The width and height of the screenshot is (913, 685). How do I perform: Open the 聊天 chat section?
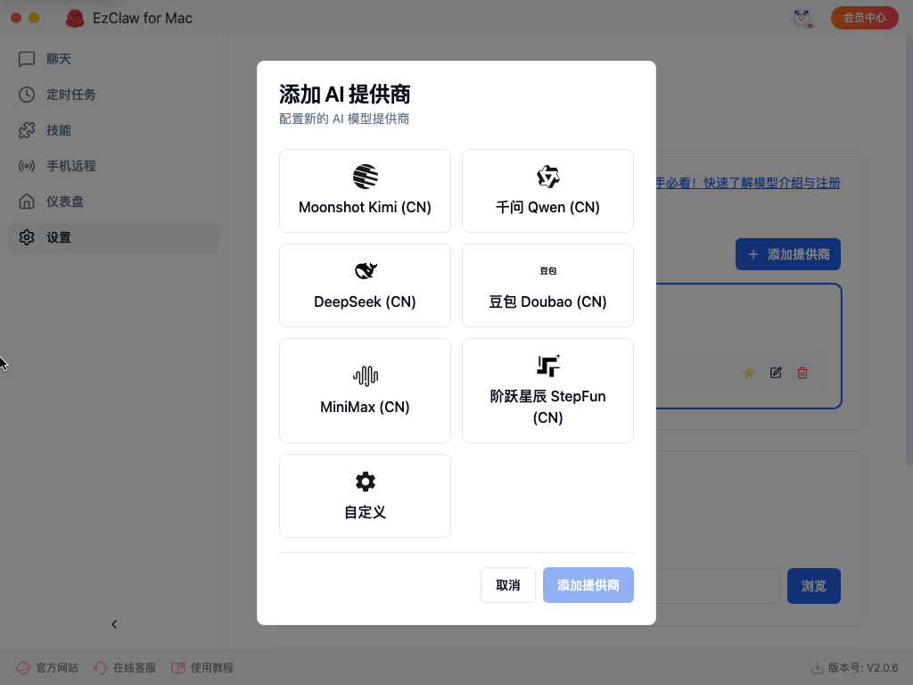(58, 59)
